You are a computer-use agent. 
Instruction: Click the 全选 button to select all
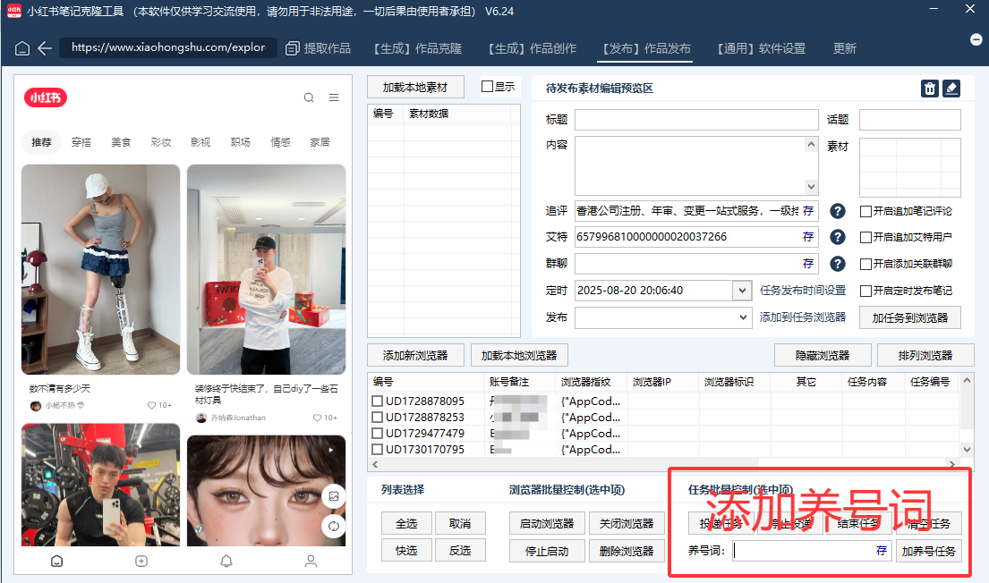[406, 523]
